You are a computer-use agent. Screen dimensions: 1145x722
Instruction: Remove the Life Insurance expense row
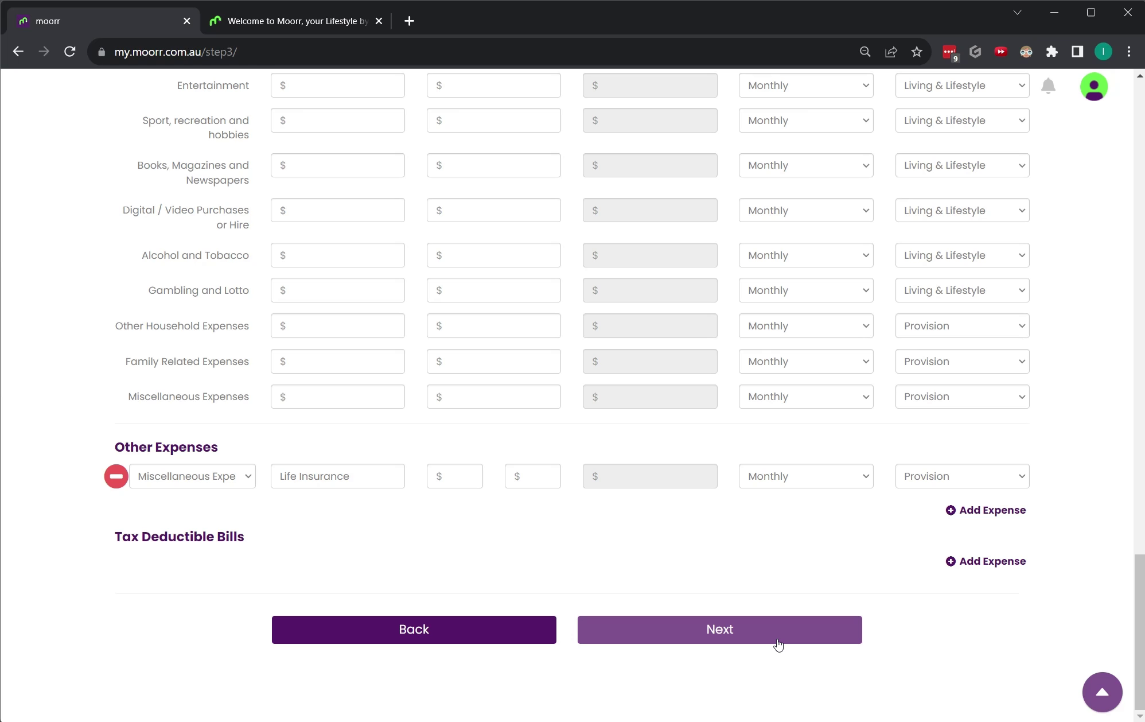[116, 476]
